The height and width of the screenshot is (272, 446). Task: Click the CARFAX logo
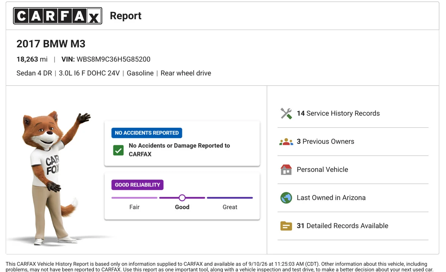(x=58, y=16)
